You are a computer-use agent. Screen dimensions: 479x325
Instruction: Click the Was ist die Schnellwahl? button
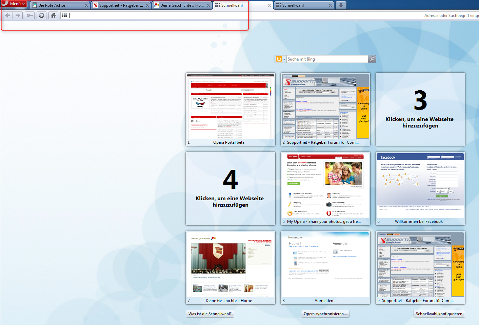(210, 314)
